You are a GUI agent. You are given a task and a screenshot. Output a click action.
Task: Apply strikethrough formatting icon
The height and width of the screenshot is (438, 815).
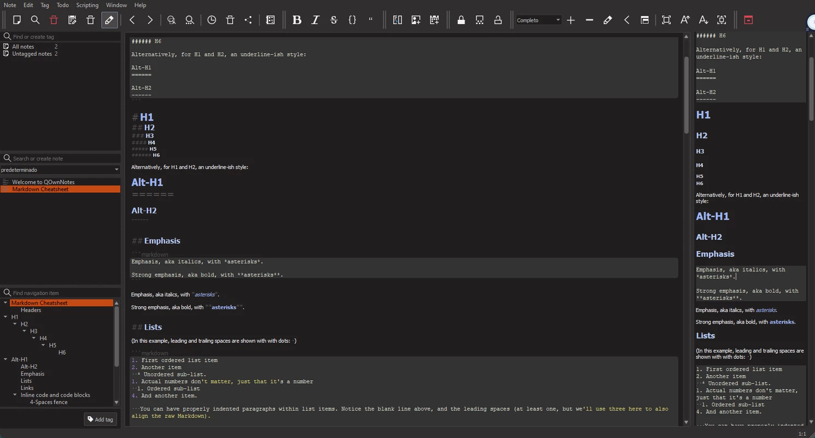[x=334, y=20]
